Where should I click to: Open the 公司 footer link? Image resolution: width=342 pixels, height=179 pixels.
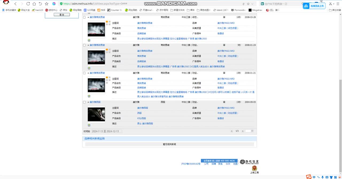(206, 164)
